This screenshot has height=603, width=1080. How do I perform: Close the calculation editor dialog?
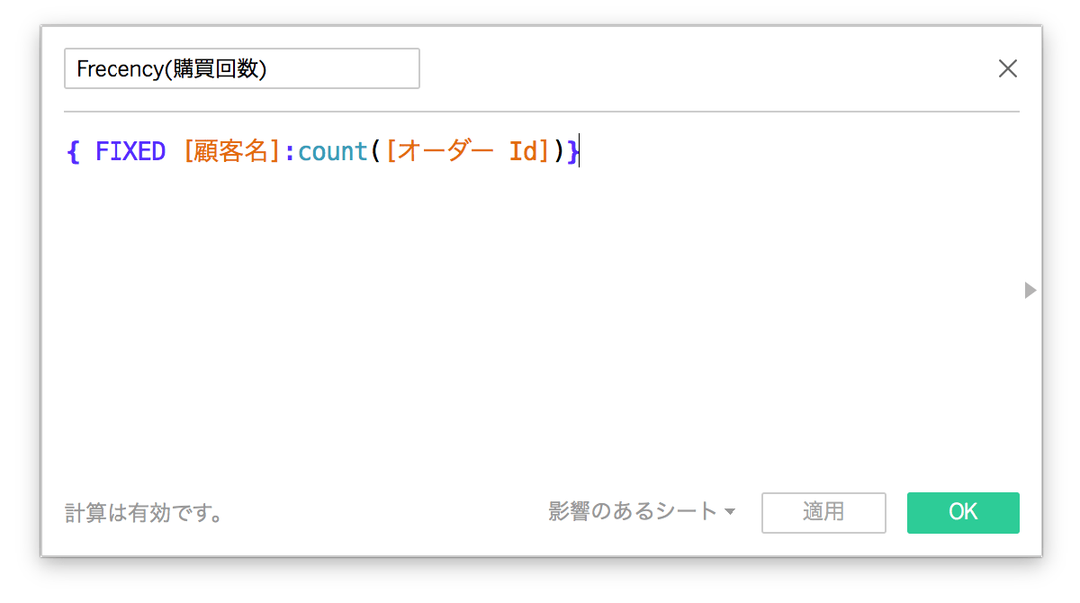(x=1007, y=69)
